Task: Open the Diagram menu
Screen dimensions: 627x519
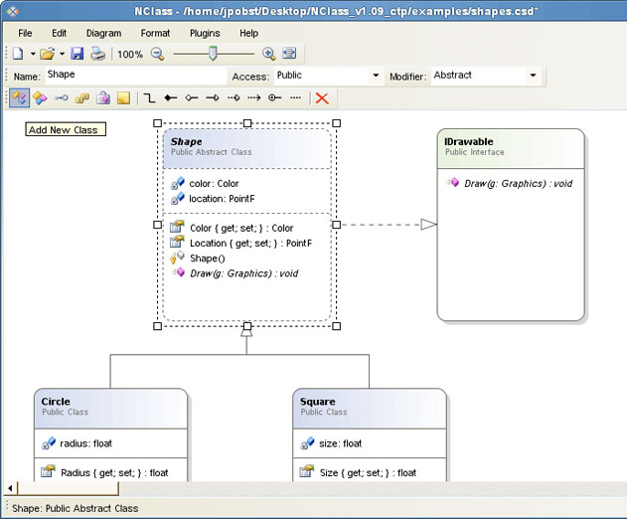Action: 104,33
